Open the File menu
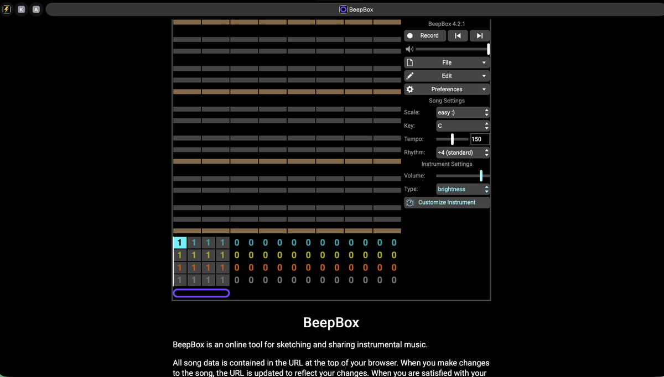Screen dimensions: 664x377 pyautogui.click(x=447, y=62)
